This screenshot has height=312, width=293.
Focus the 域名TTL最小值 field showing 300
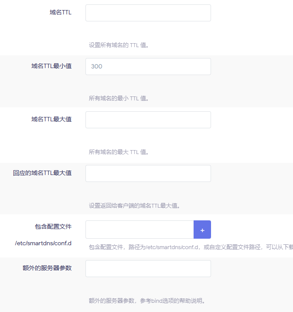(148, 66)
